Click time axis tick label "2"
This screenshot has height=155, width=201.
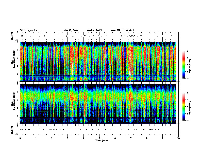(x=52, y=138)
